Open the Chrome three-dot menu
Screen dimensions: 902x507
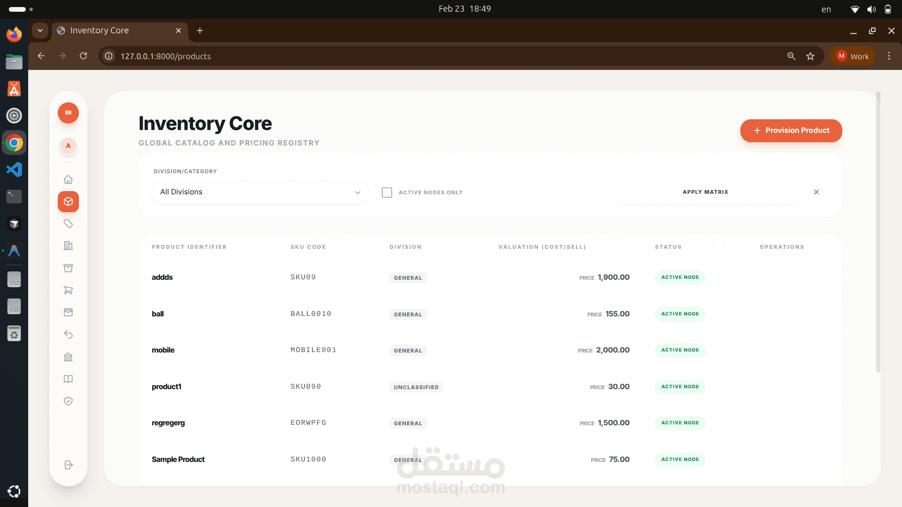tap(889, 56)
